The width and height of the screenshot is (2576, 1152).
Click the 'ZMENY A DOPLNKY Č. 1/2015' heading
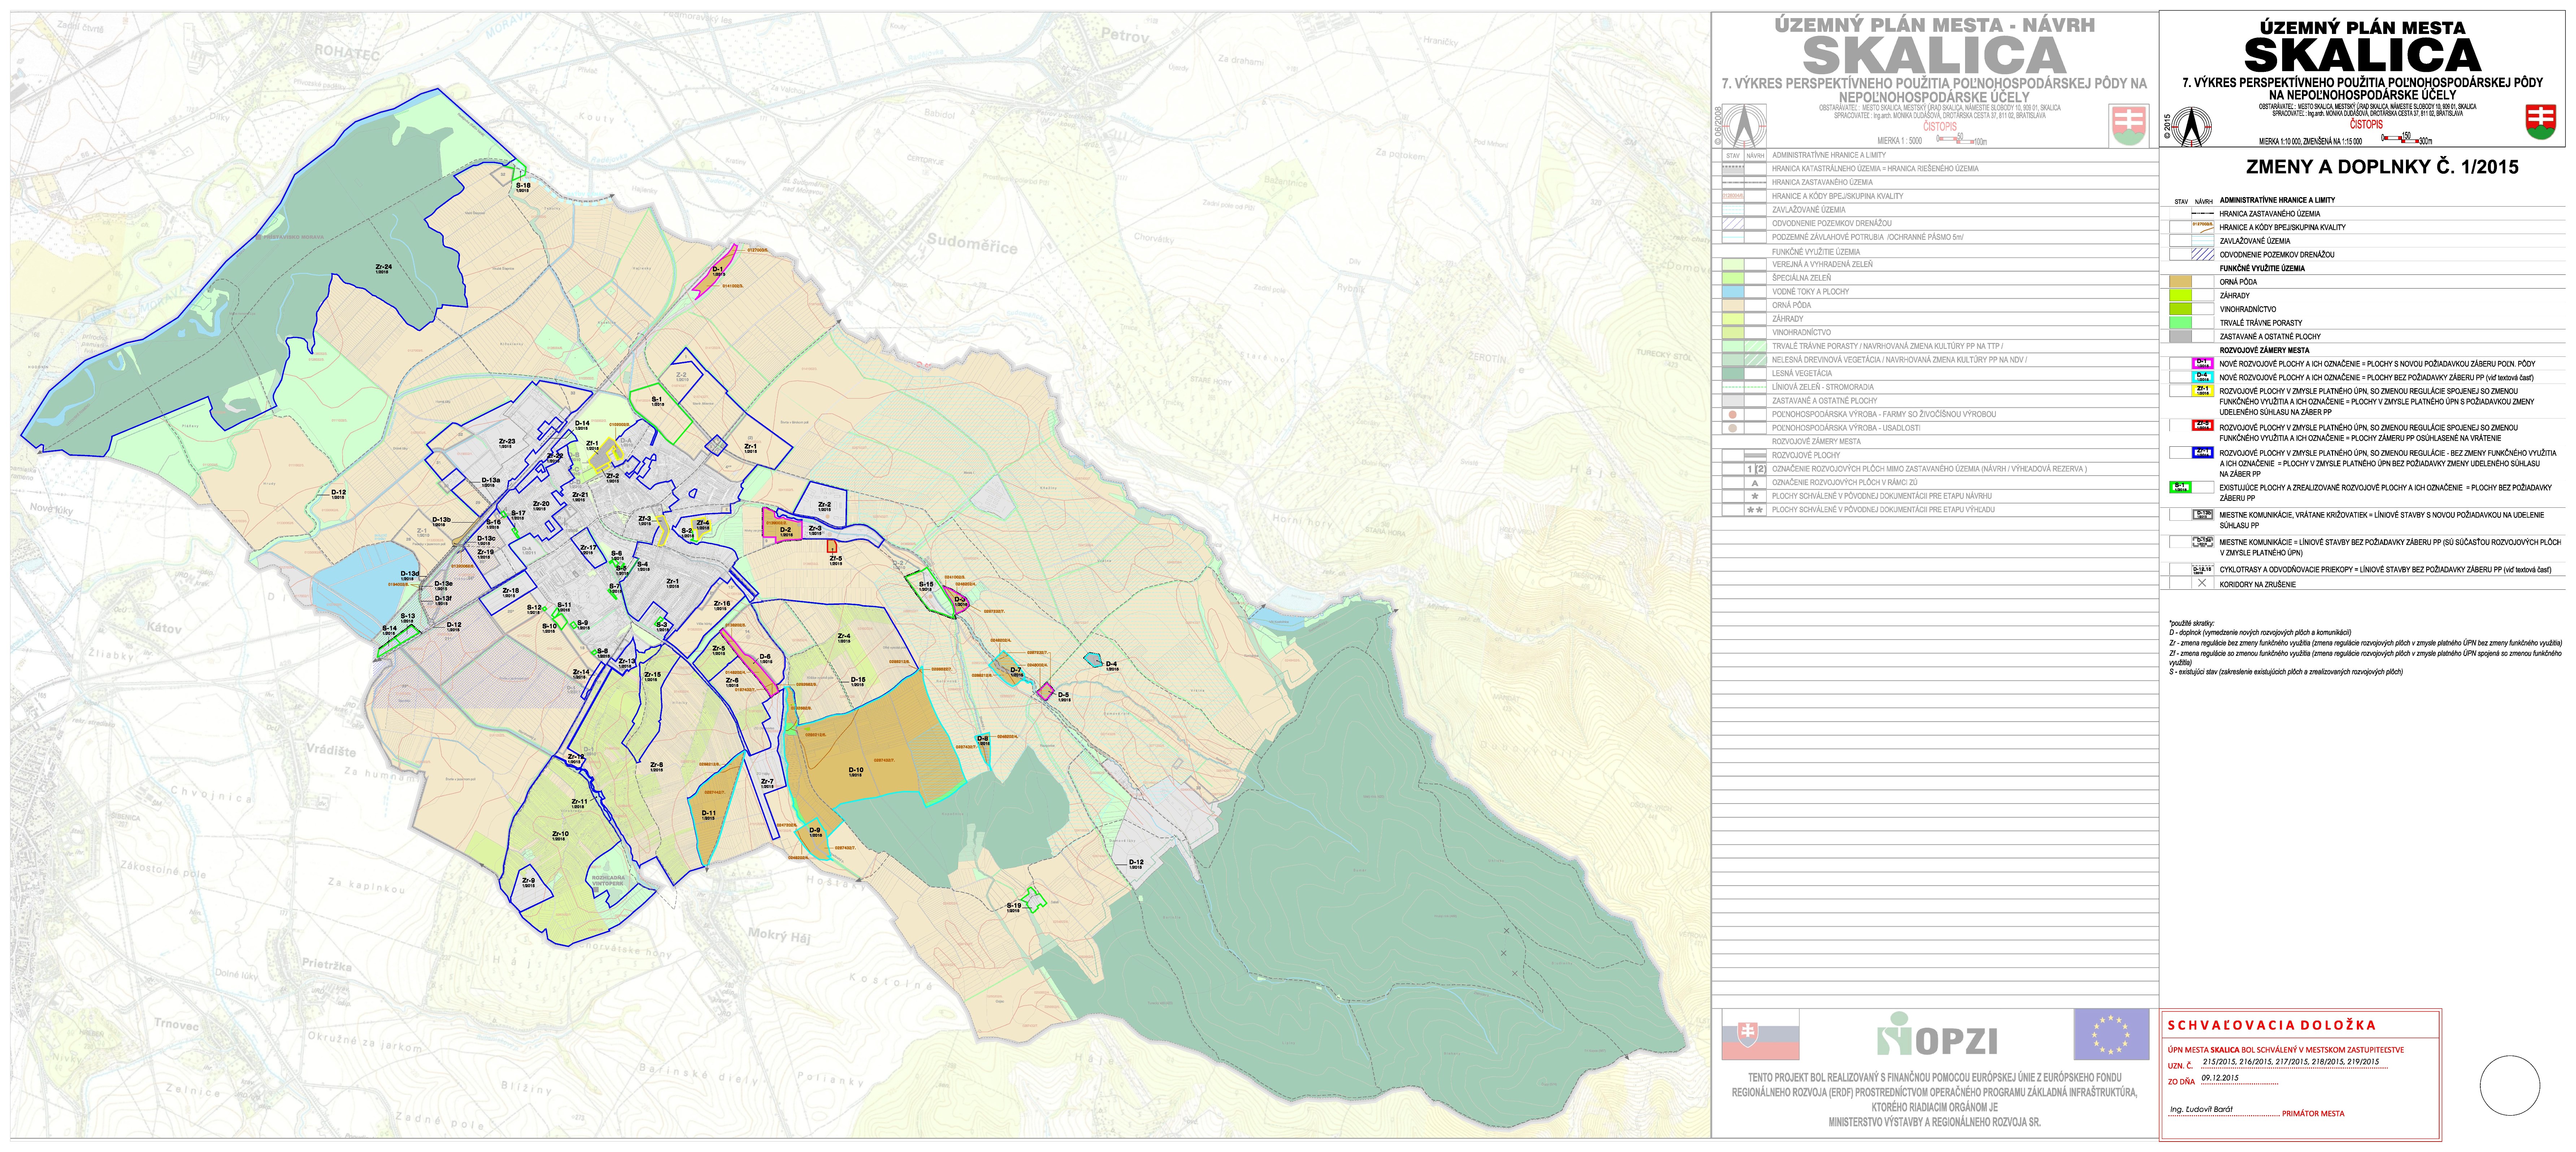(x=2382, y=167)
